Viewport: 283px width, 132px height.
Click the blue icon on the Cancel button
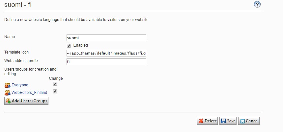(242, 121)
